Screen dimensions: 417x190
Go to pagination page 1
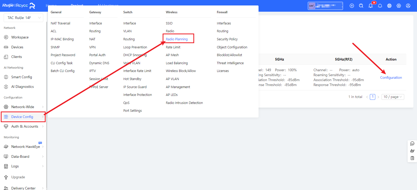tap(373, 97)
